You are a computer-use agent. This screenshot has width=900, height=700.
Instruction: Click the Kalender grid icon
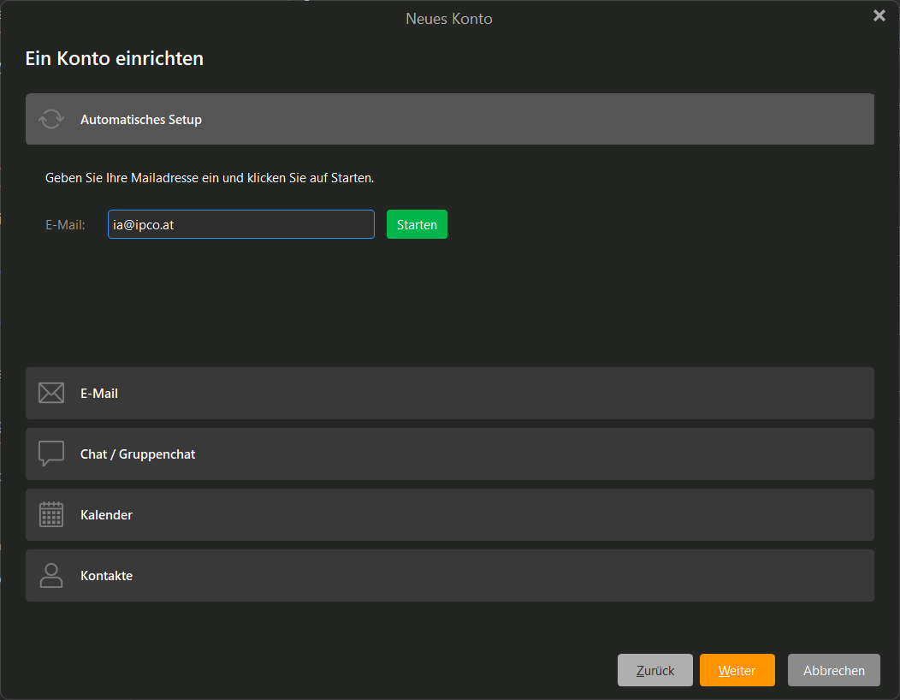tap(51, 514)
